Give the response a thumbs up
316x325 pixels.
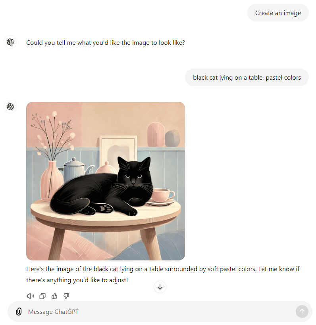coord(54,296)
